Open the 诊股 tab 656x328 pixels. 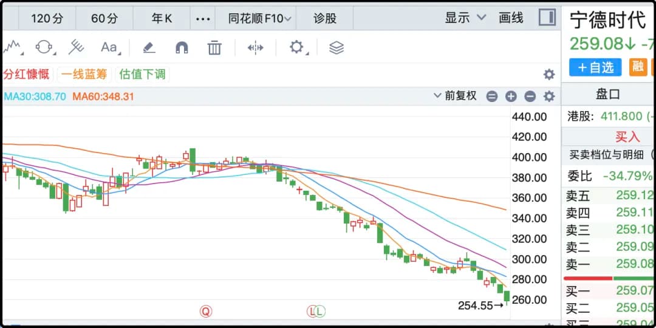click(x=324, y=18)
